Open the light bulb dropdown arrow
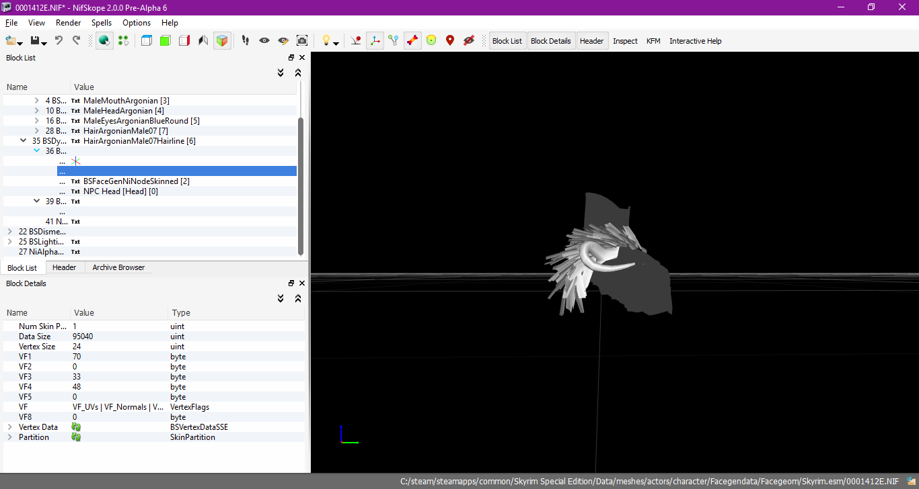919x489 pixels. click(x=336, y=44)
